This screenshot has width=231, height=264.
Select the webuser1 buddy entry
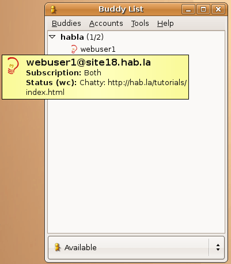[x=136, y=49]
